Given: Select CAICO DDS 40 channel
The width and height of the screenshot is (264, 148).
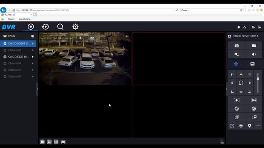Looking at the screenshot, I should 18,57.
